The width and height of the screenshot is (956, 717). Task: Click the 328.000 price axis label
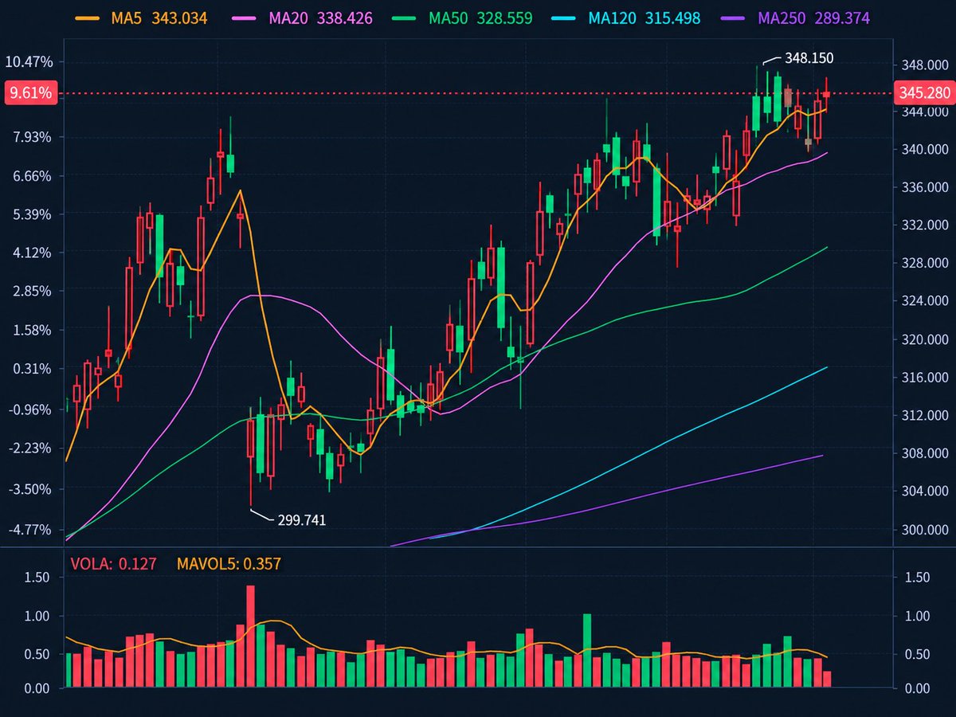925,264
